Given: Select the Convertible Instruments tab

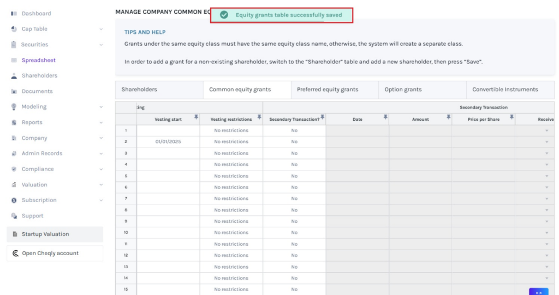Looking at the screenshot, I should (x=505, y=90).
